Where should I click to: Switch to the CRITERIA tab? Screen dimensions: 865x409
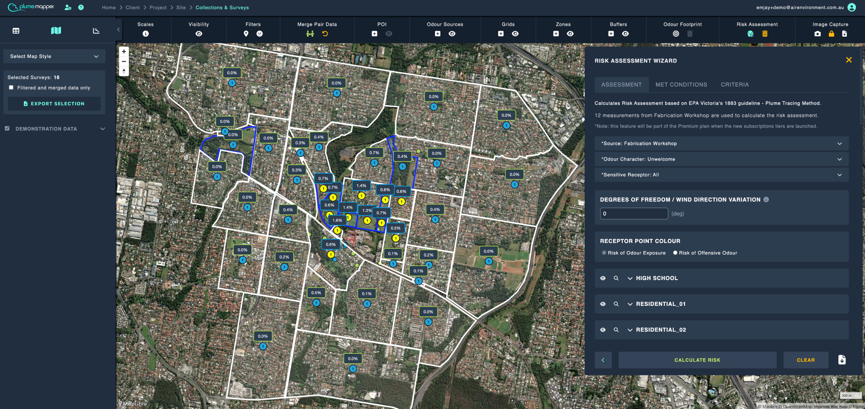point(734,85)
